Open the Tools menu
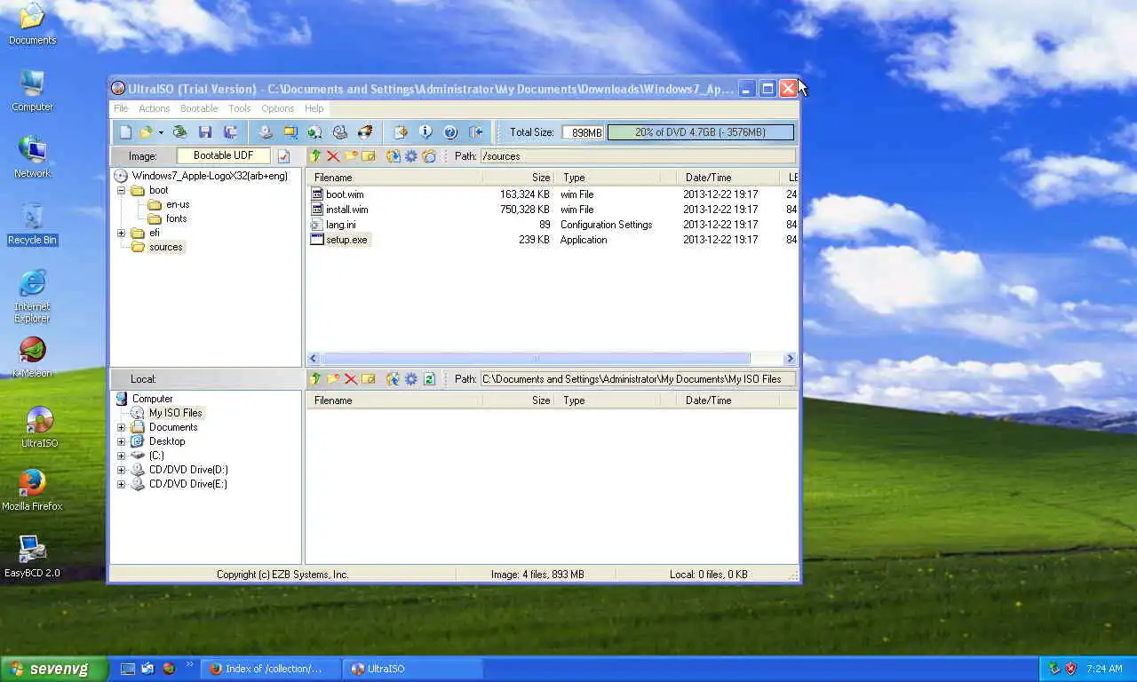 [x=240, y=108]
